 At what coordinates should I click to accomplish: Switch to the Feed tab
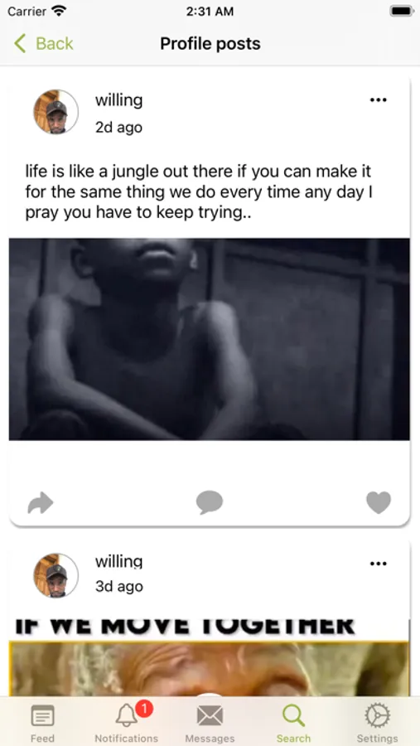click(x=42, y=723)
